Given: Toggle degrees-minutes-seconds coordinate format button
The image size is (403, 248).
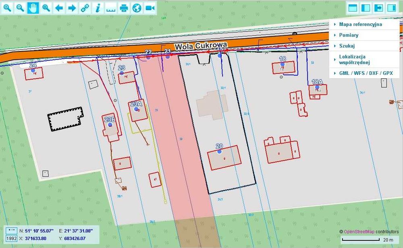Looking at the screenshot, I should point(11,231).
